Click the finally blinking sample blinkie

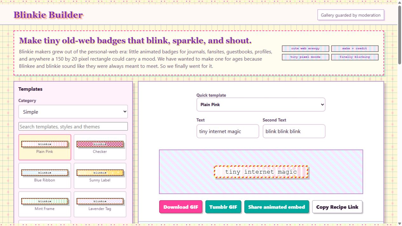tap(355, 57)
